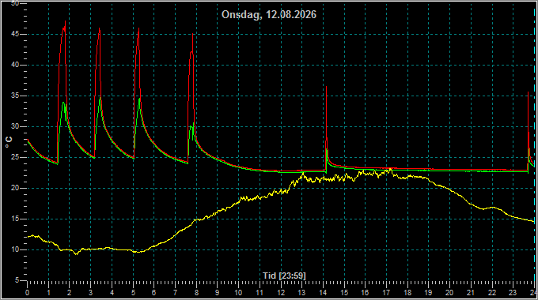Click the °C axis unit label
This screenshot has height=300, width=538.
point(9,142)
